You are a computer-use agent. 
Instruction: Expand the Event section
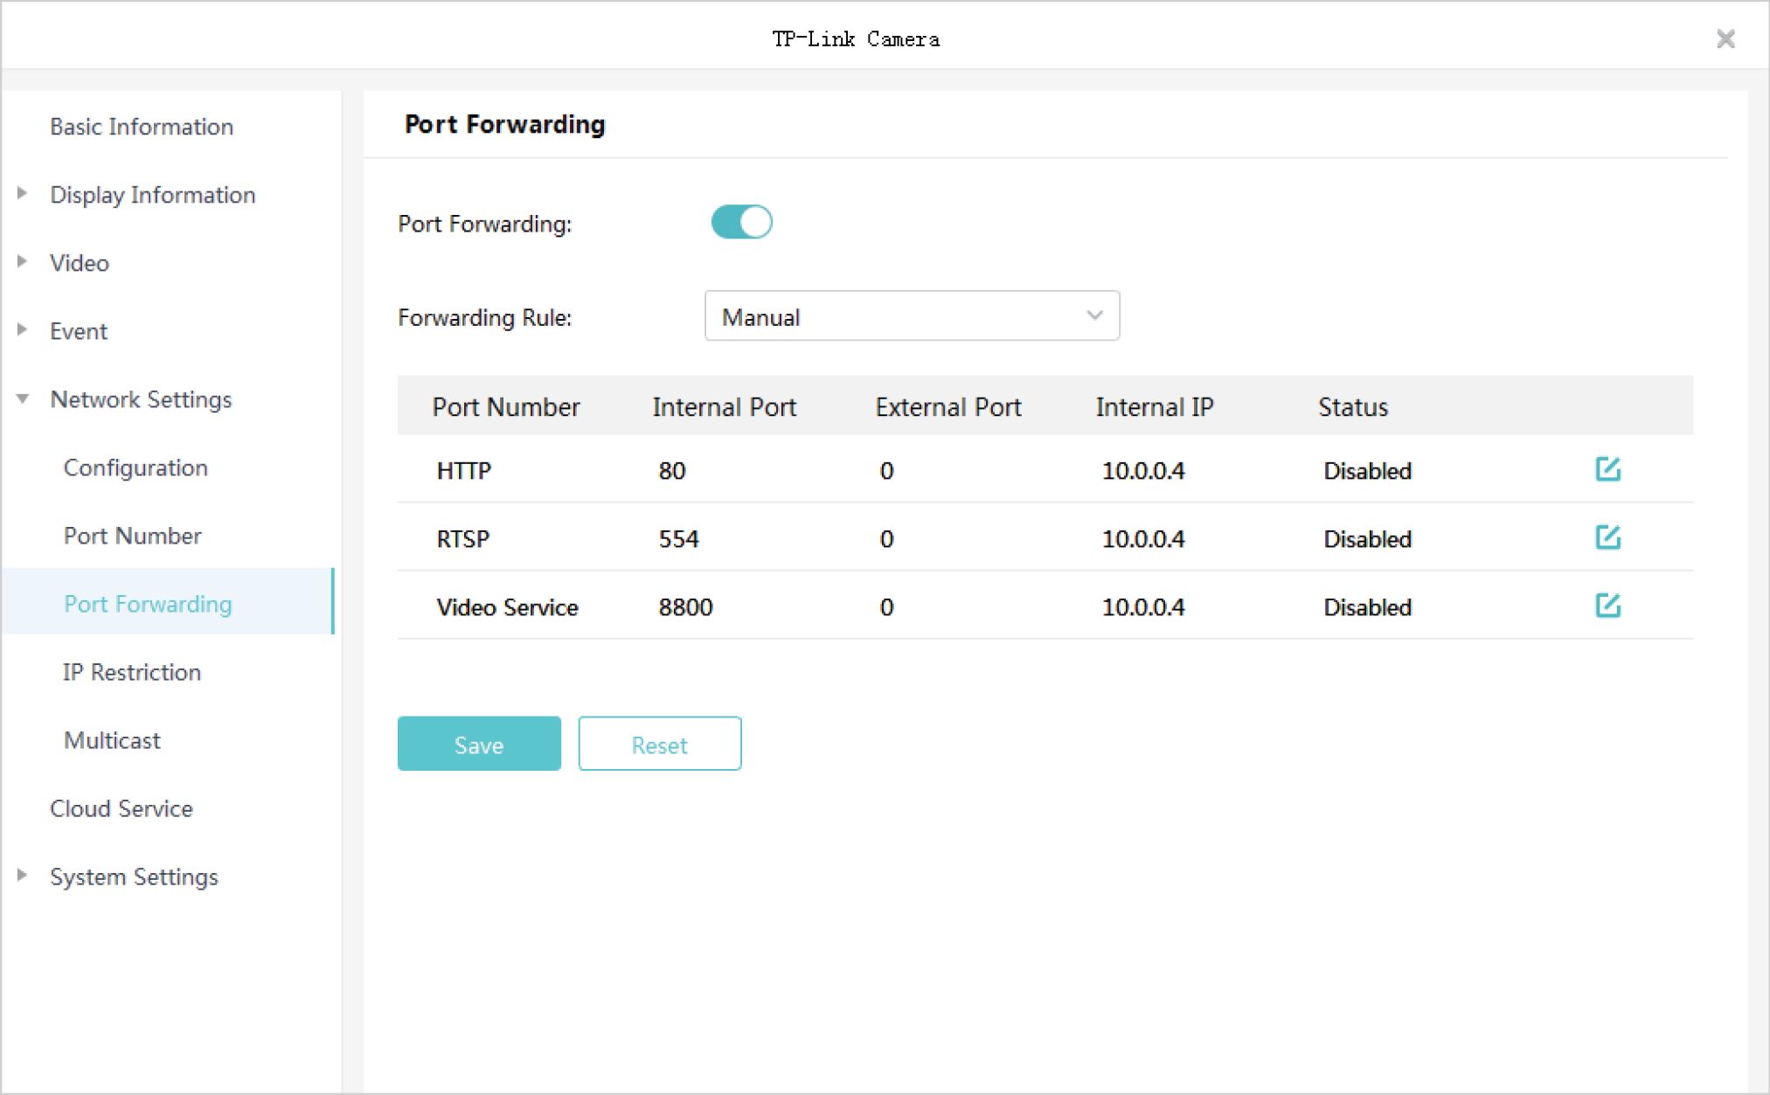click(23, 330)
